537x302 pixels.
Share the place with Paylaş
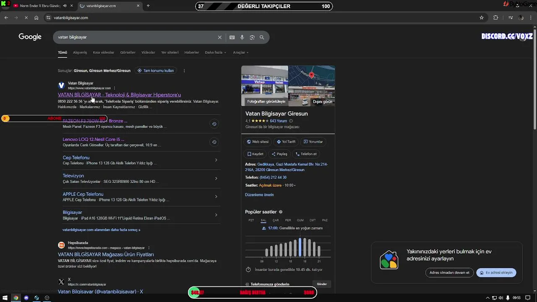[279, 154]
